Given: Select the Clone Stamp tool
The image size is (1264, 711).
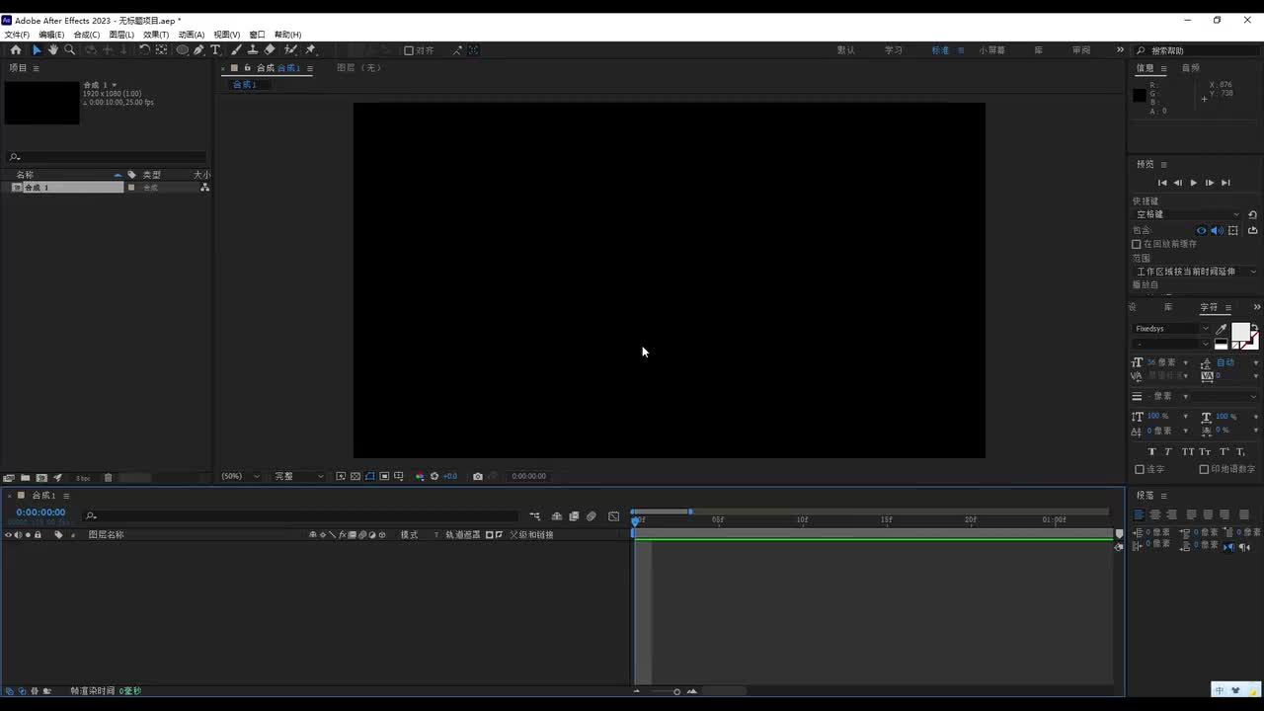Looking at the screenshot, I should click(x=253, y=49).
